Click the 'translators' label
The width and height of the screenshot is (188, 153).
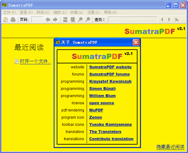[x=75, y=132]
